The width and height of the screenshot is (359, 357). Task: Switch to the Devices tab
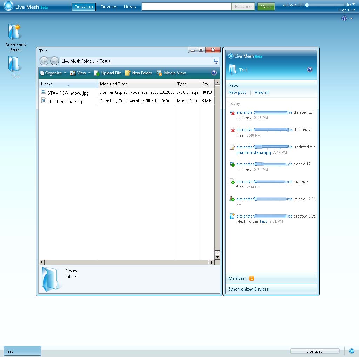[109, 7]
